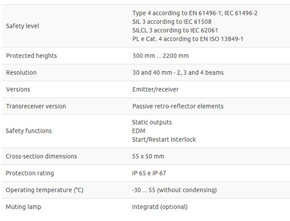
Task: Select the "30 and 40 mm" beams value
Action: coord(177,73)
